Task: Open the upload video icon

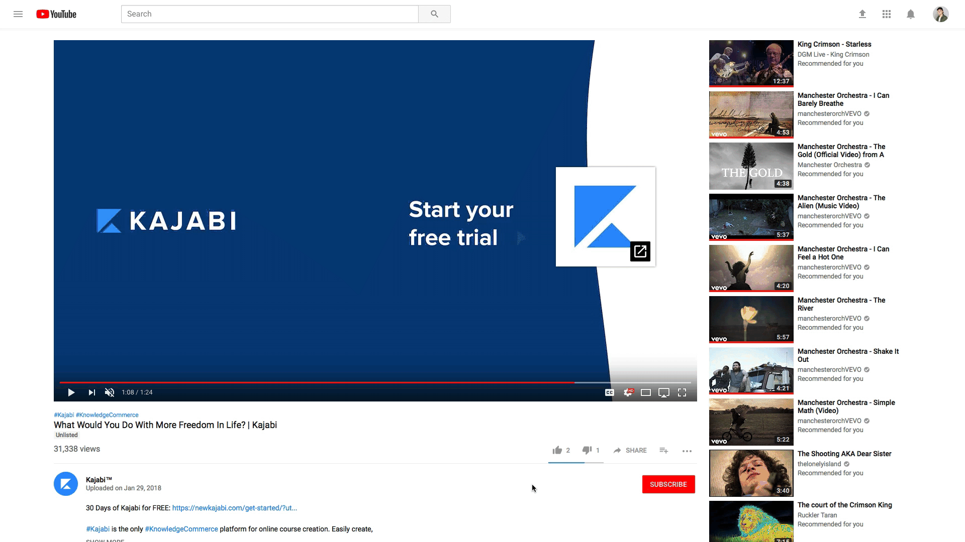Action: (862, 14)
